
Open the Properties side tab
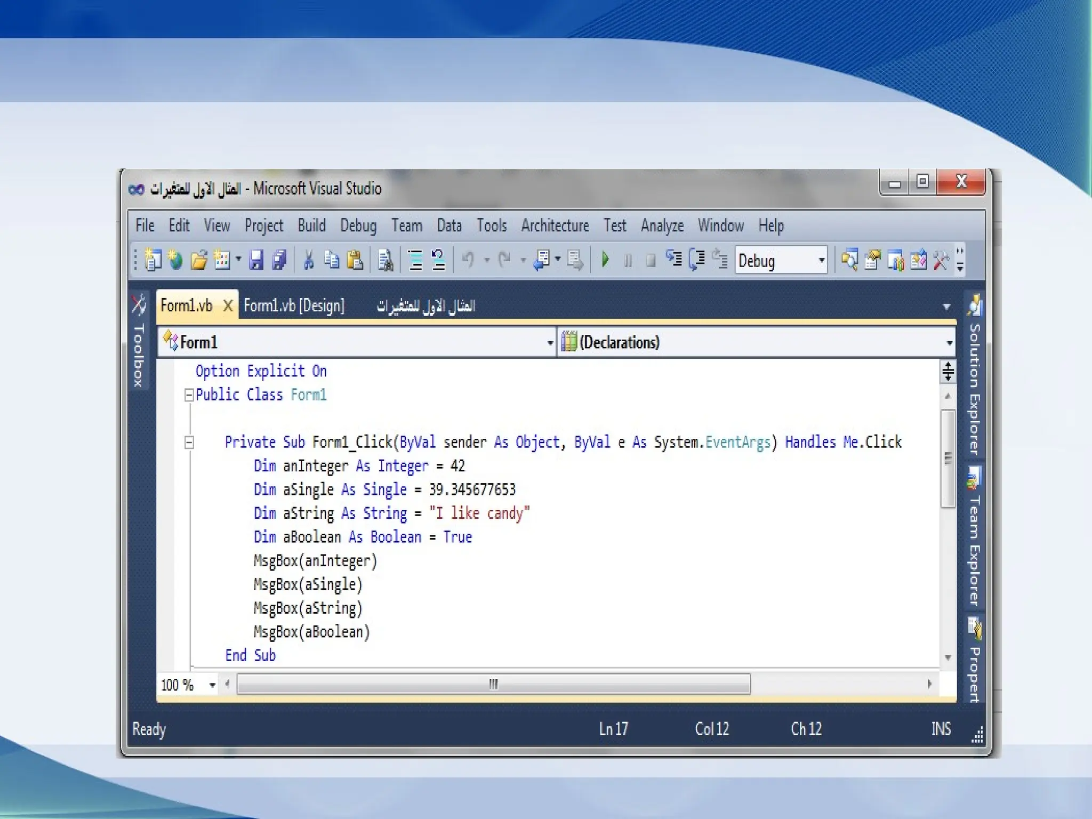click(x=975, y=659)
